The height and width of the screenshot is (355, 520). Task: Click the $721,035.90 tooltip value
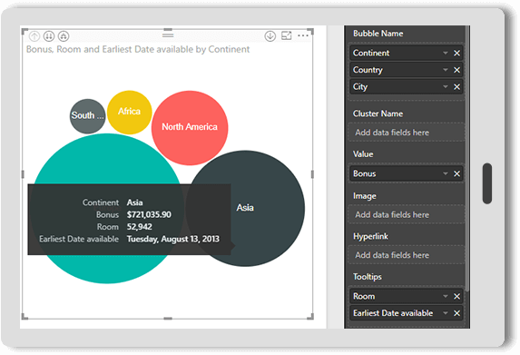tap(149, 214)
